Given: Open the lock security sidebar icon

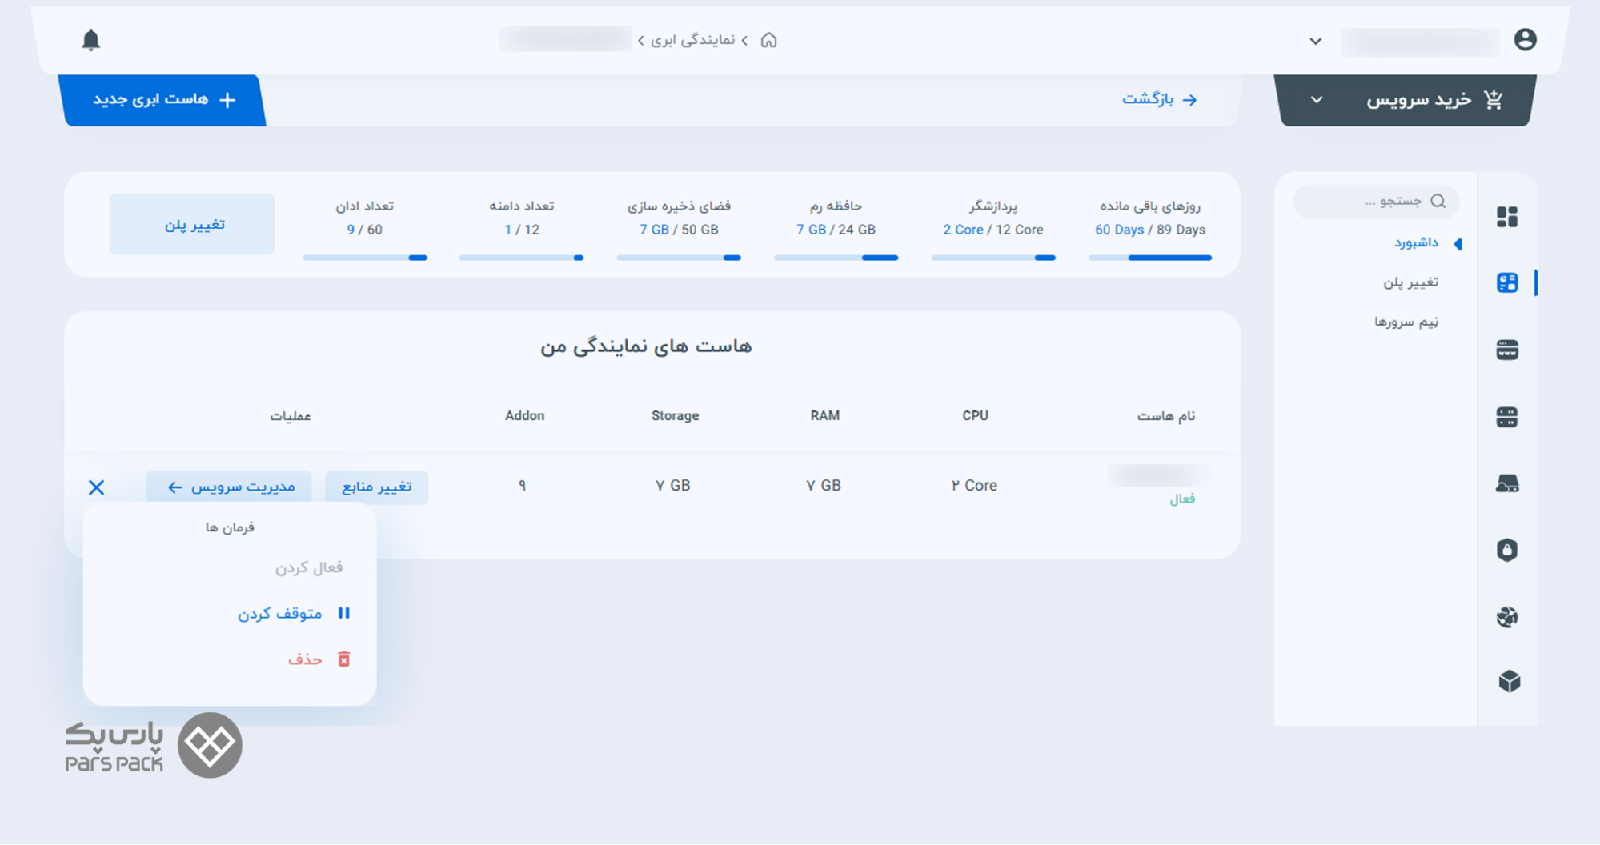Looking at the screenshot, I should [x=1507, y=550].
